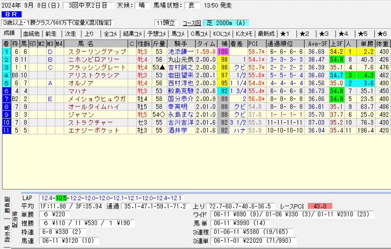
Task: Show the 結果コメ tab
Action: tap(132, 34)
